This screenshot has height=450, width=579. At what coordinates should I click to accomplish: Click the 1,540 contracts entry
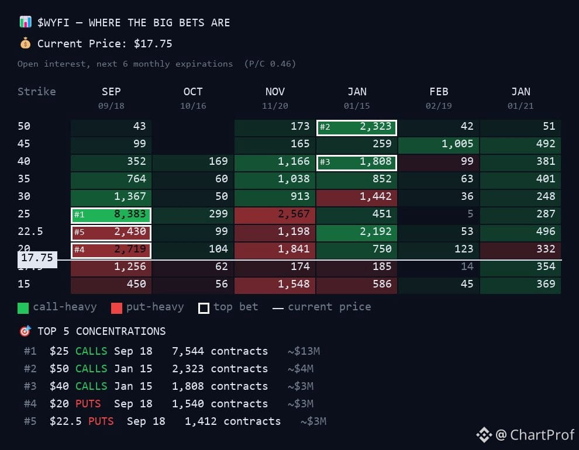(x=220, y=404)
